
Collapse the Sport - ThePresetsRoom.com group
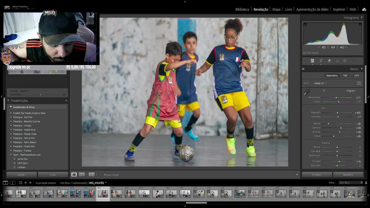point(11,155)
